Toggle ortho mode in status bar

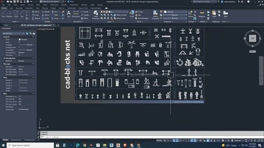pos(177,141)
